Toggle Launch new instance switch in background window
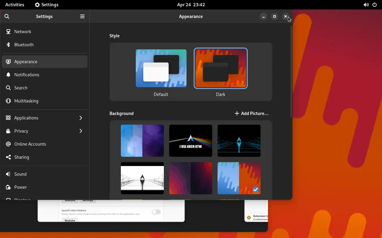Image resolution: width=382 pixels, height=238 pixels. coord(156,212)
